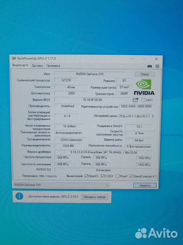Click the GT218 graphics processor field
Viewport: 183px width, 245px height.
pos(66,80)
